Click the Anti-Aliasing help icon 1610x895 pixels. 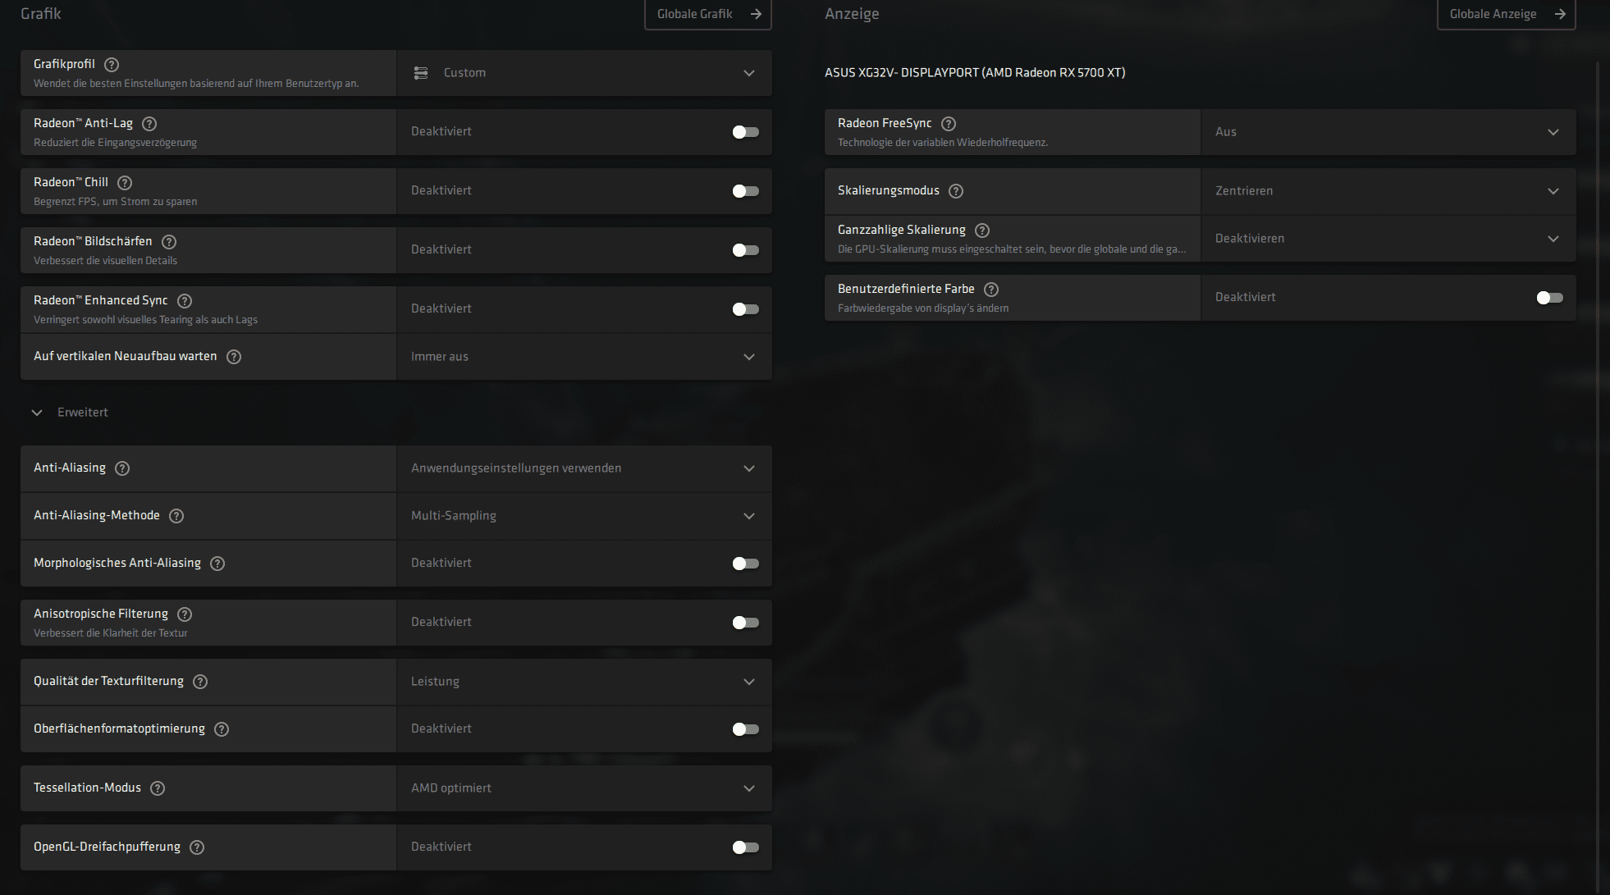122,468
